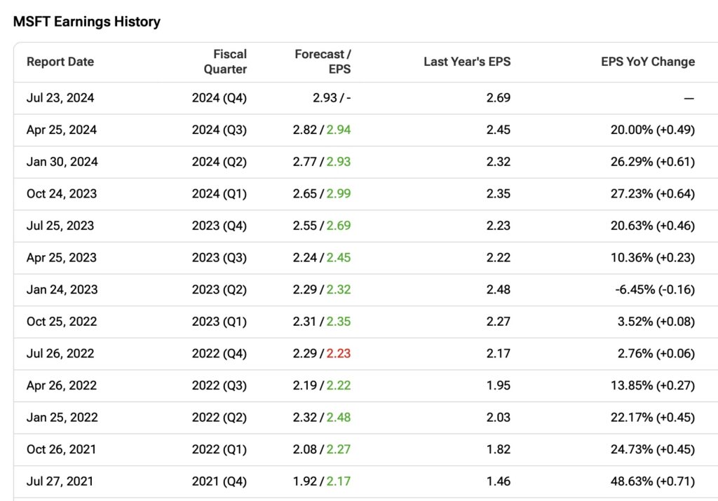Click the 27.23% (+0.64) YoY change cell
The width and height of the screenshot is (718, 501).
click(653, 194)
